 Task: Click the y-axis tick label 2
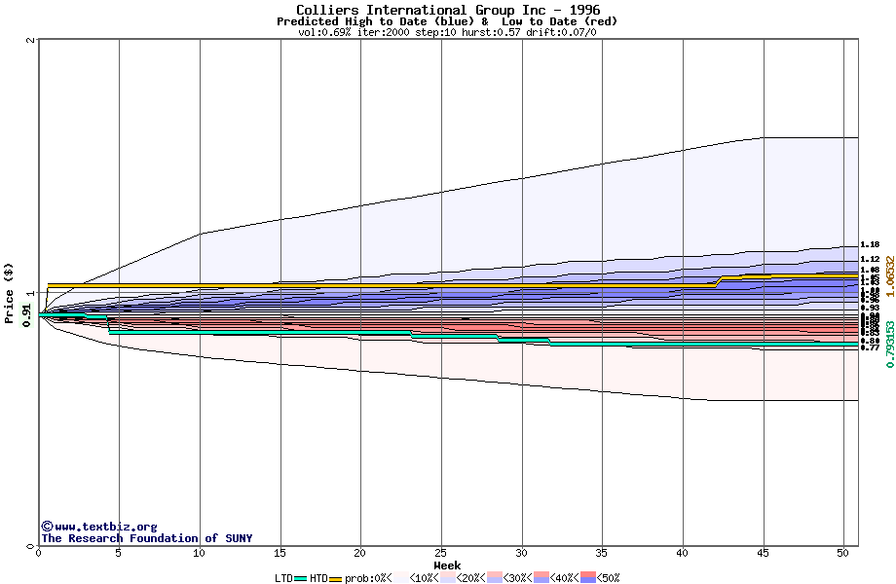click(x=31, y=40)
